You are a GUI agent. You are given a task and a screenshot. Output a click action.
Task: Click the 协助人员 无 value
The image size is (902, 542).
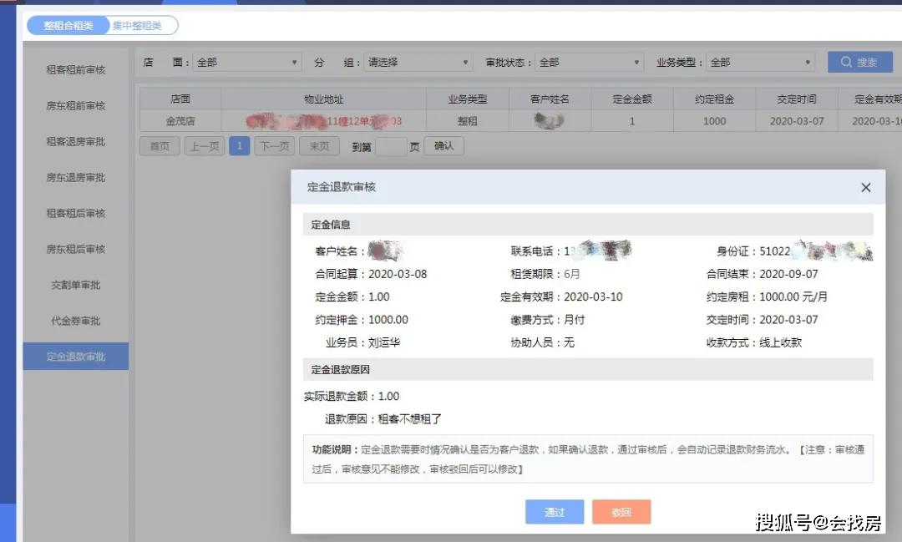pyautogui.click(x=569, y=342)
